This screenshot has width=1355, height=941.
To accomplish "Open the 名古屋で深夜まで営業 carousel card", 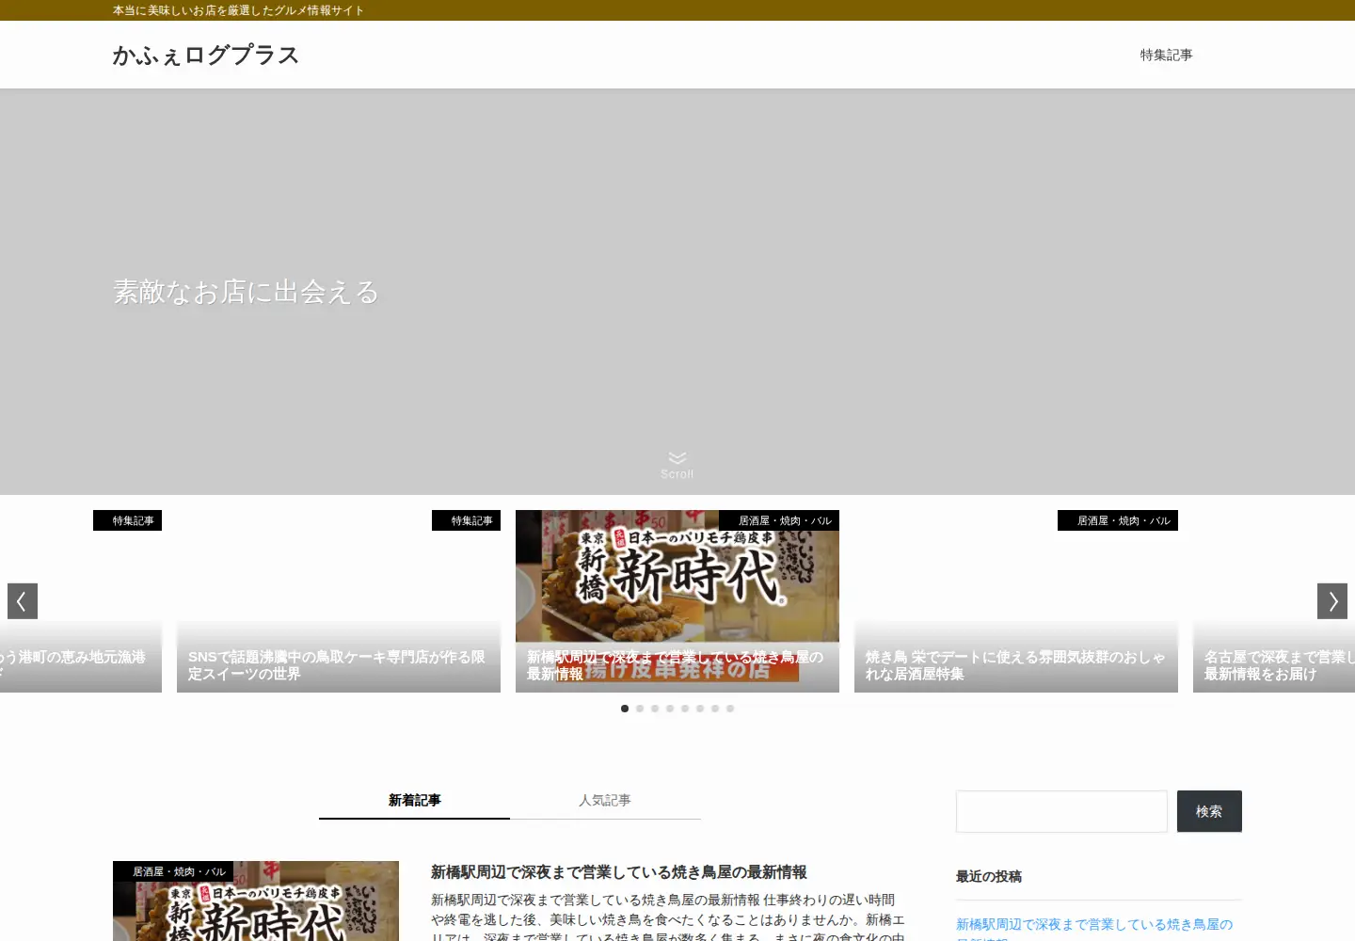I will coord(1274,601).
